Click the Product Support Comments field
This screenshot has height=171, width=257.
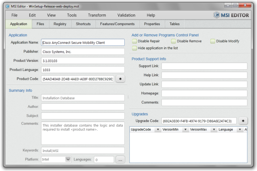(204, 102)
